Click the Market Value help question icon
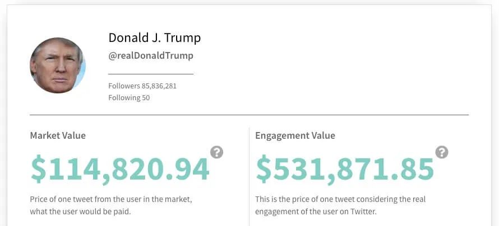This screenshot has width=499, height=226. (217, 152)
